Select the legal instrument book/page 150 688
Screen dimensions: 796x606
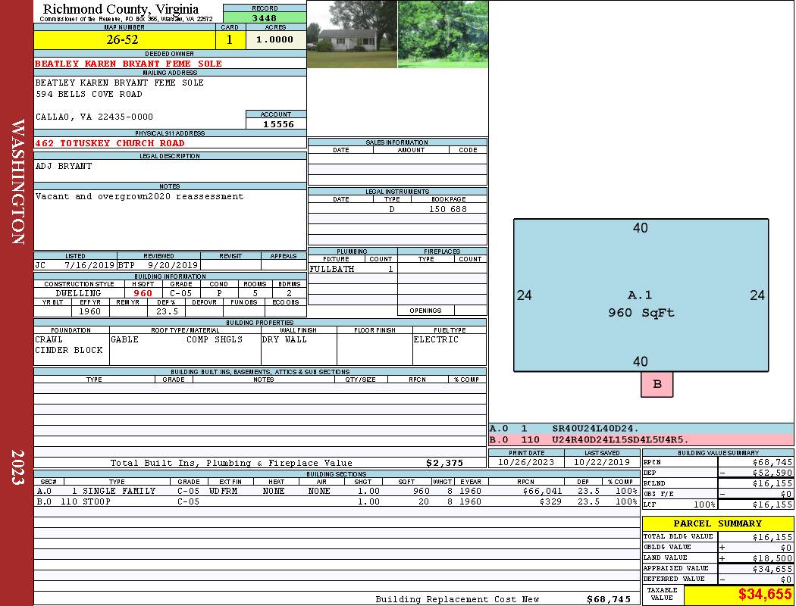click(447, 208)
